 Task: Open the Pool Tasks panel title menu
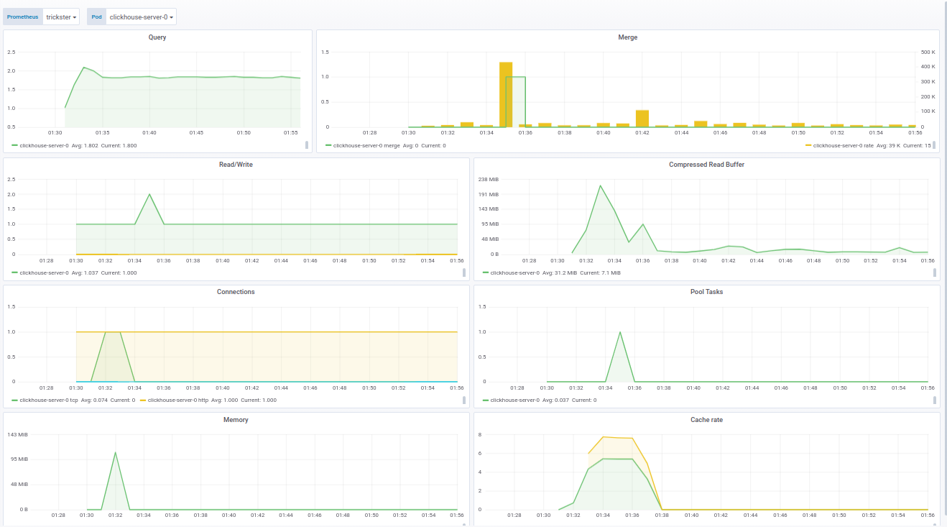[x=706, y=292]
